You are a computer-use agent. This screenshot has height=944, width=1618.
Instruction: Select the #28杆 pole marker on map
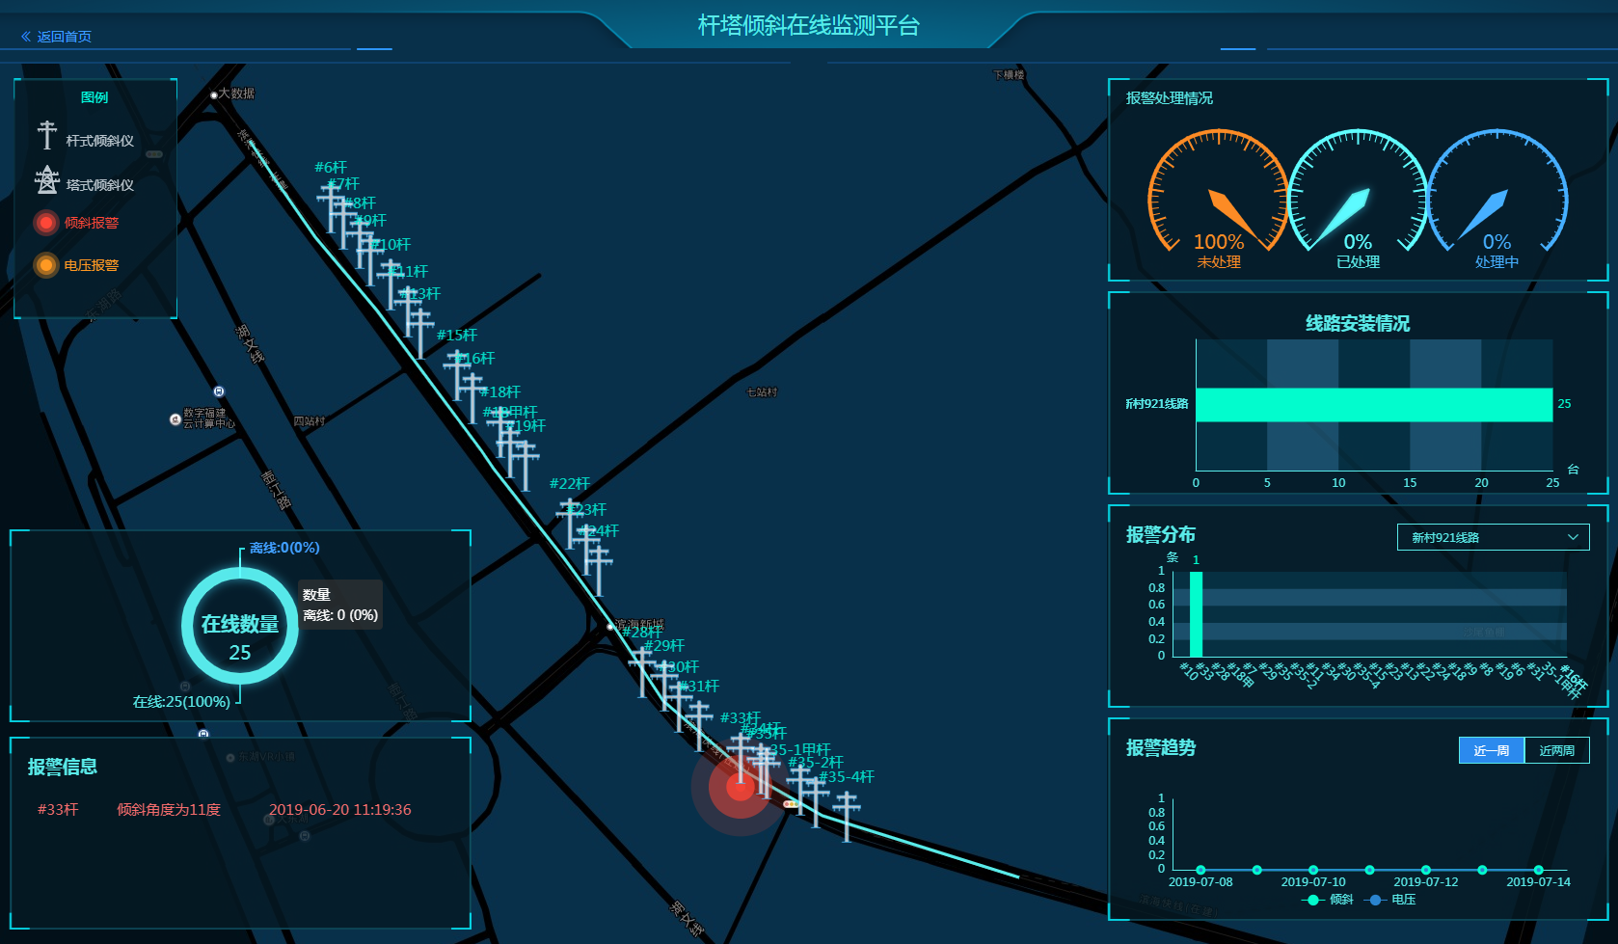(x=641, y=671)
